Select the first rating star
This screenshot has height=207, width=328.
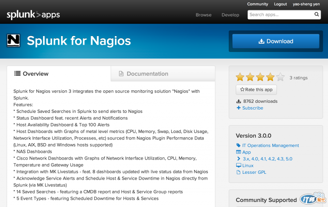click(240, 77)
